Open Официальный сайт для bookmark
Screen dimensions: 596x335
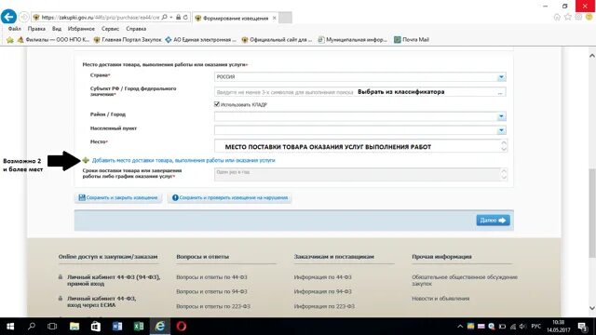(278, 39)
